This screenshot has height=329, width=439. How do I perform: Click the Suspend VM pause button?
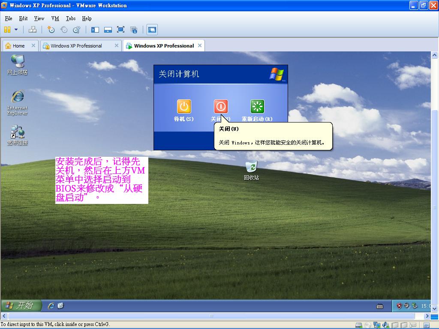(x=7, y=30)
